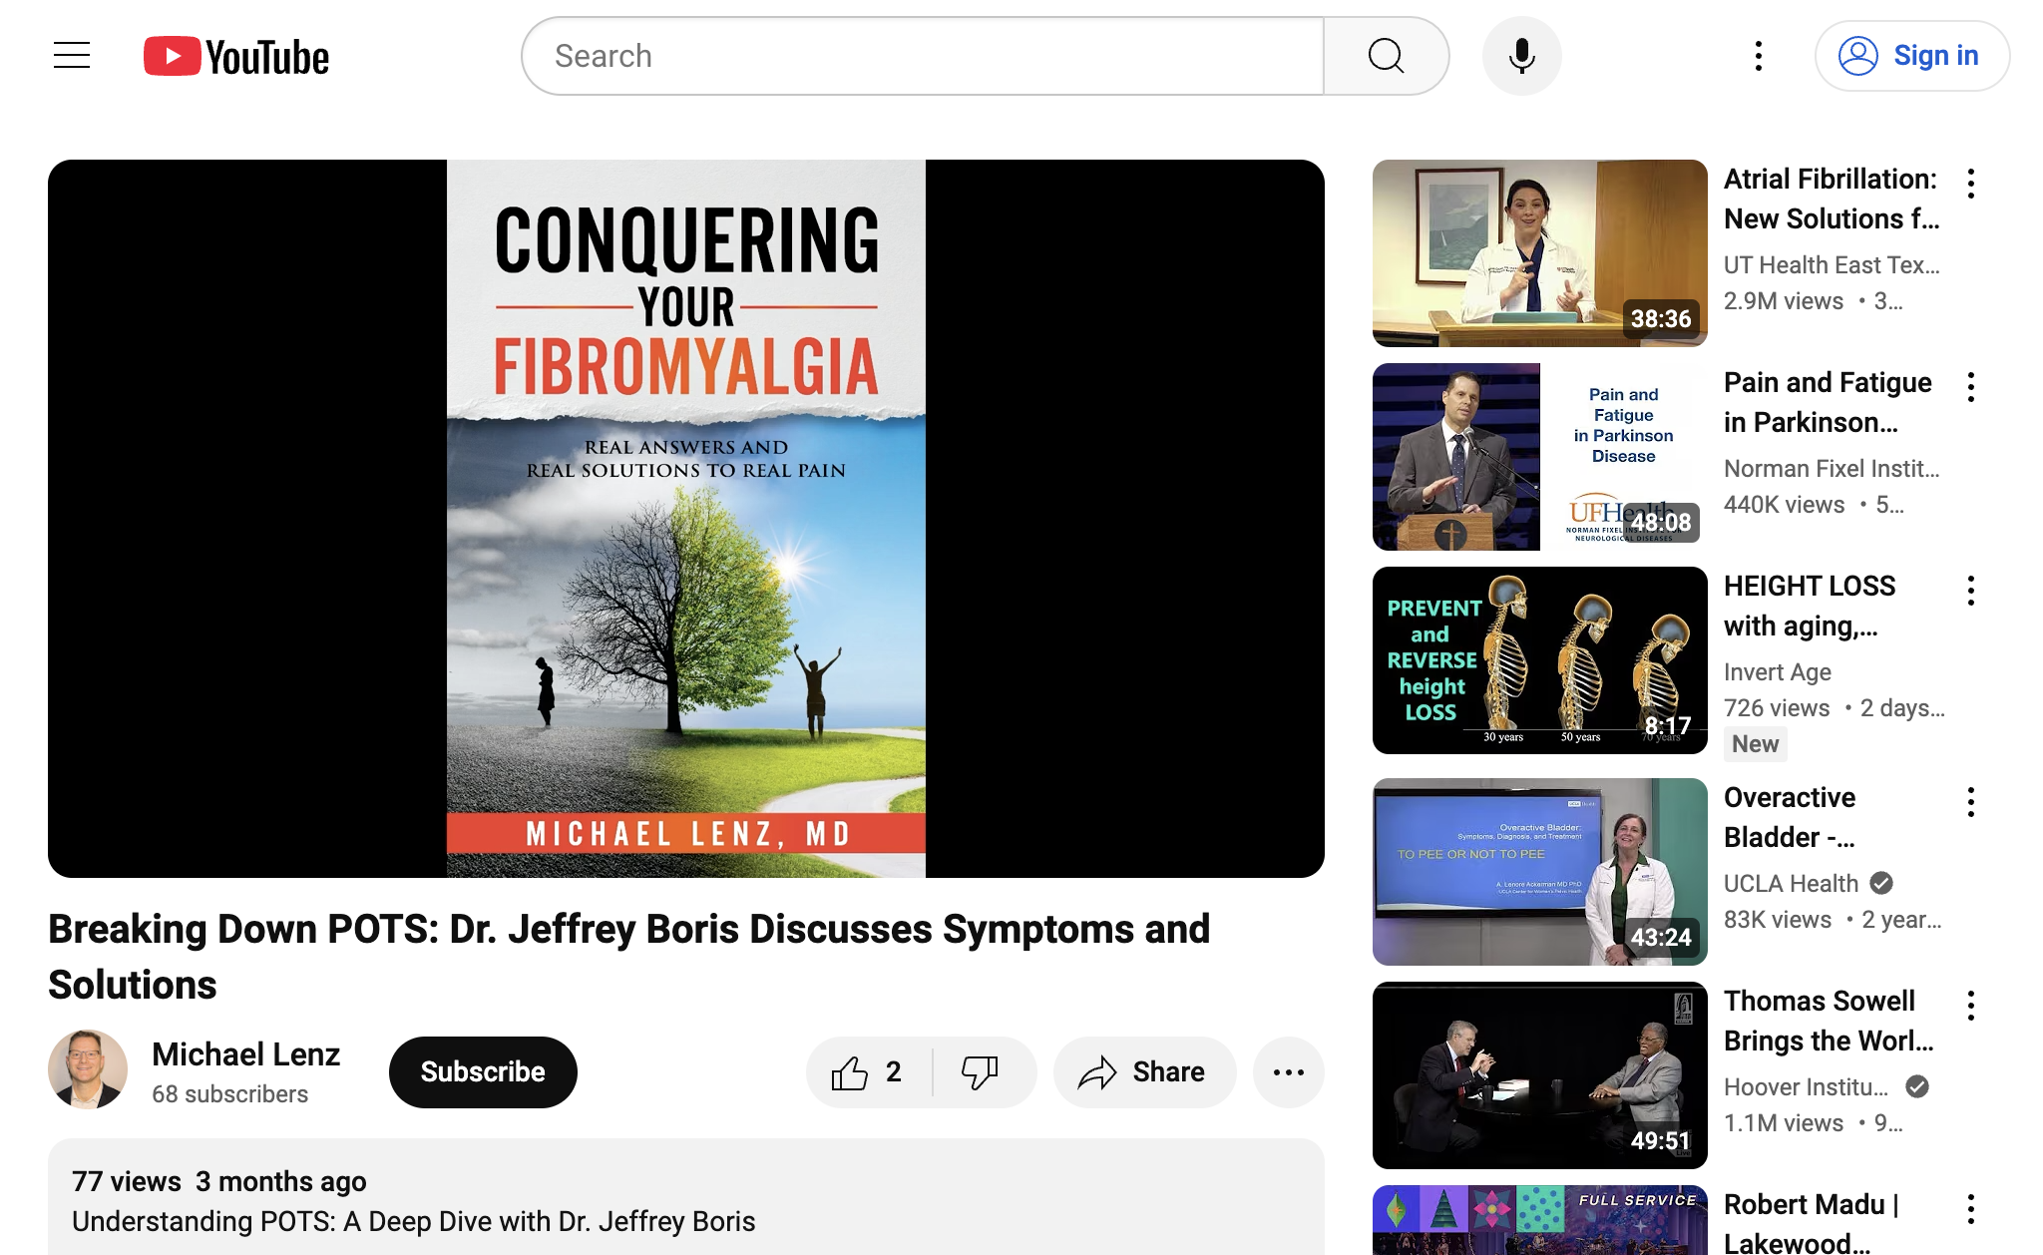Click the New badge on Invert Age video

click(x=1755, y=743)
